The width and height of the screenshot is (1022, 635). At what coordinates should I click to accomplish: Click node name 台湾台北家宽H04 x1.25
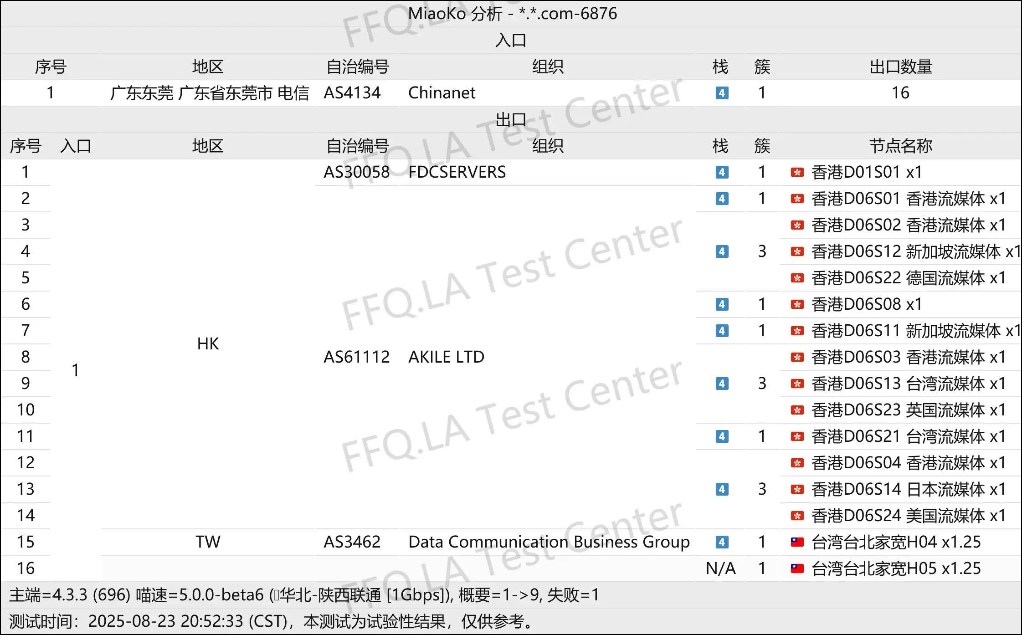[896, 542]
